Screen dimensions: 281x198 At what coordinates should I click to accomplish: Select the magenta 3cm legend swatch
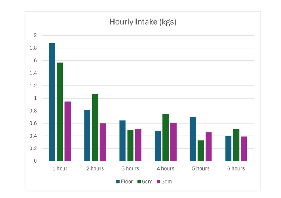coord(159,182)
